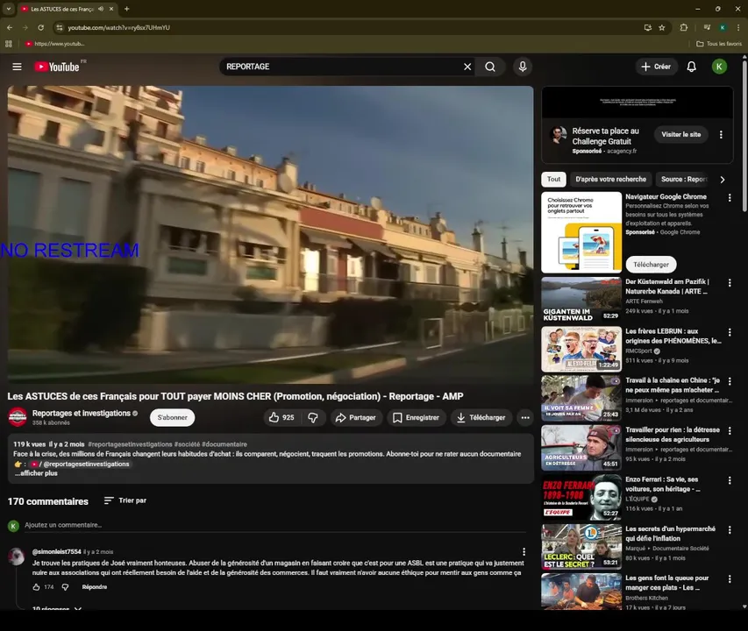
Task: Mute the tab via speaker icon
Action: coord(101,9)
